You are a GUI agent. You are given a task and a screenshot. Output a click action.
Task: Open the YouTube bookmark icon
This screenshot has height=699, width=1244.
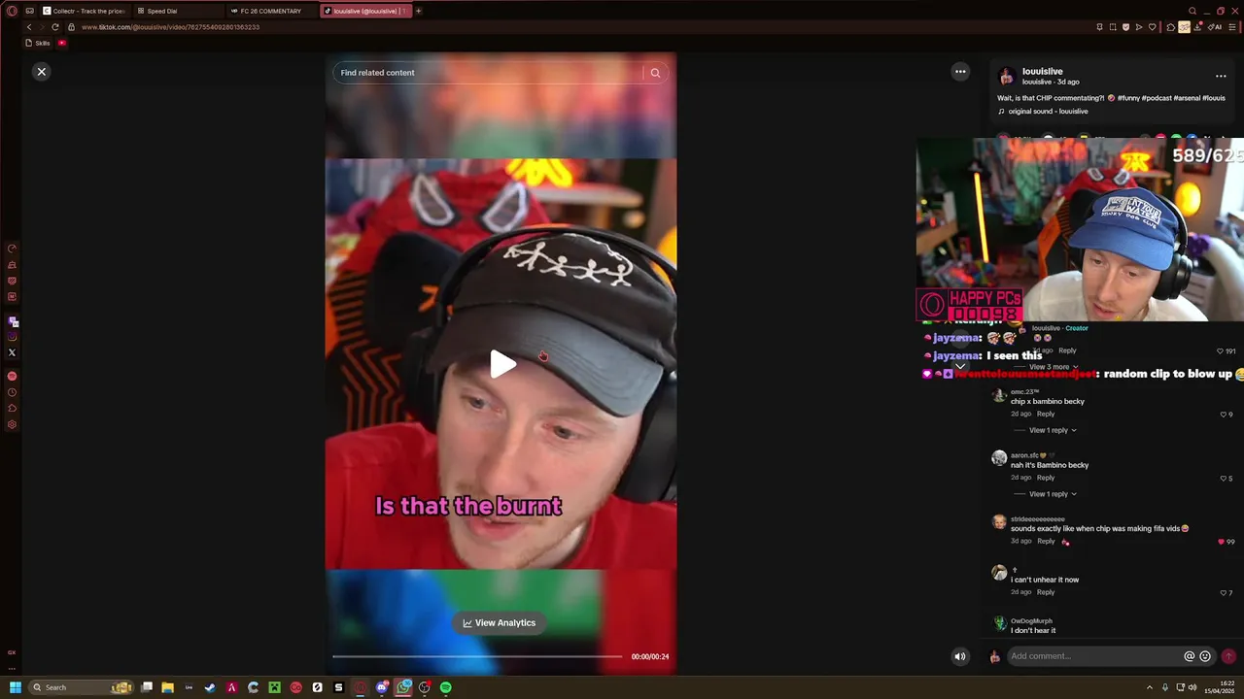[x=62, y=43]
